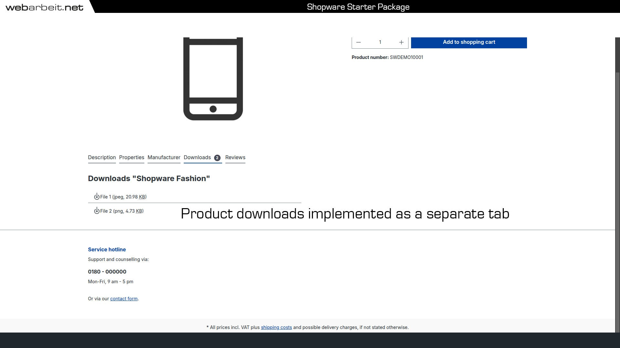Click the Service hotline heading
Screen dimensions: 620x348
[107, 249]
